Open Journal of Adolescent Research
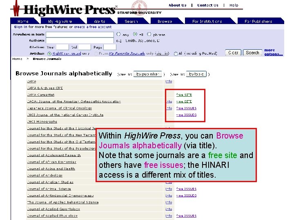Viewport: 294px width, 220px height. pos(54,155)
